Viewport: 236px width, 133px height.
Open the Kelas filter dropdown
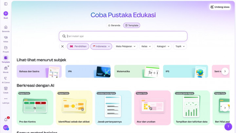[146, 46]
